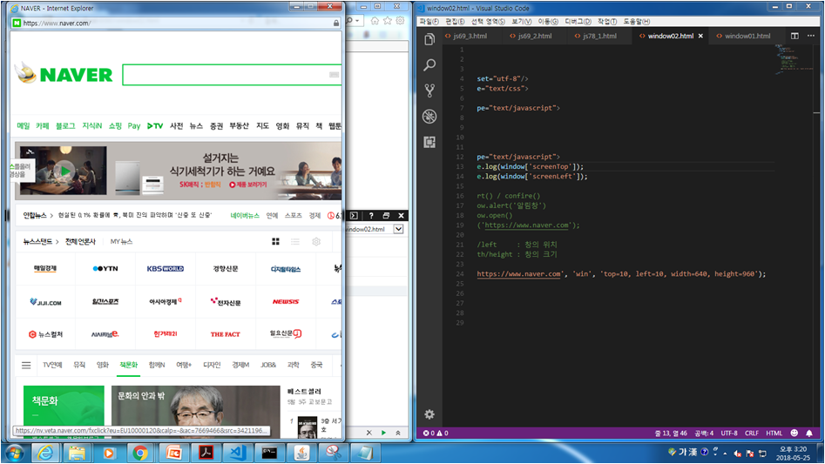Open the Source Control view in VS Code
This screenshot has height=464, width=825.
pyautogui.click(x=429, y=91)
